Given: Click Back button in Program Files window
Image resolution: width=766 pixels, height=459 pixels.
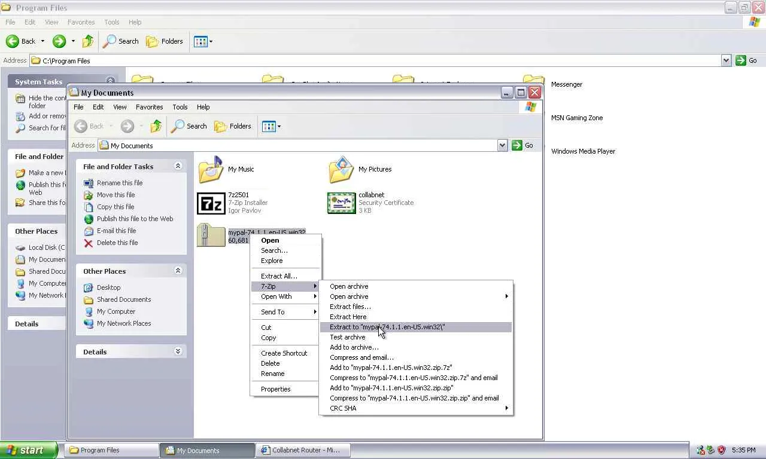Looking at the screenshot, I should pos(25,41).
